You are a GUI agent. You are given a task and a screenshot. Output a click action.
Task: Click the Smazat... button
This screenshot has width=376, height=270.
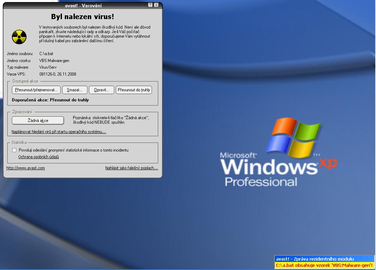(75, 90)
